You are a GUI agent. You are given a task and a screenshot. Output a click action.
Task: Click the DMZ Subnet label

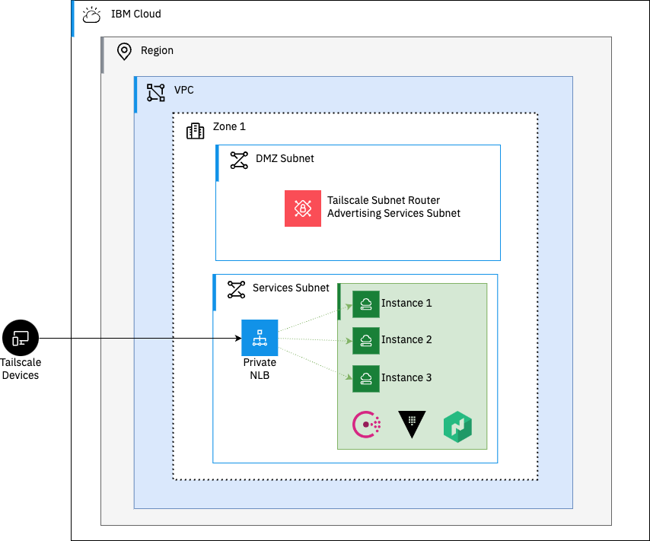click(x=285, y=158)
